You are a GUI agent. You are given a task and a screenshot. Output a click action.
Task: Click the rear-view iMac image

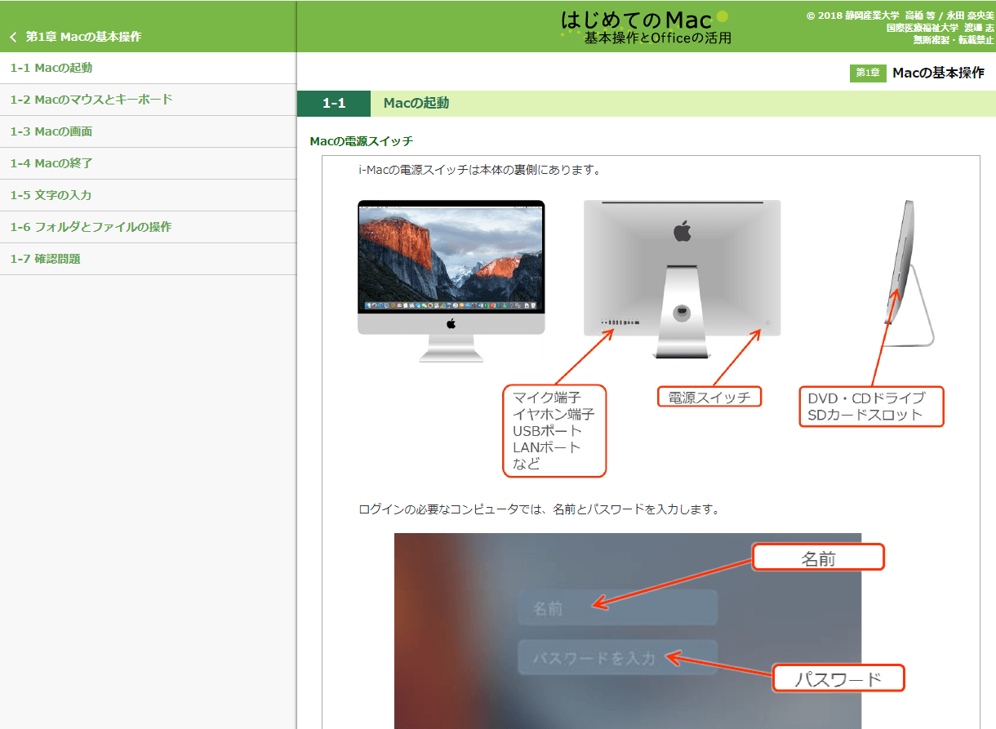(x=682, y=279)
